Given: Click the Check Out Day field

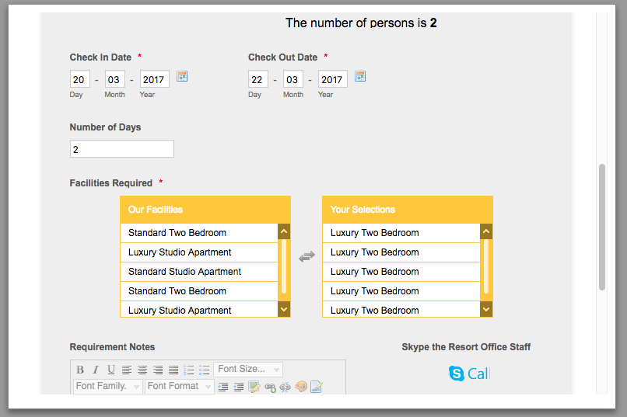Looking at the screenshot, I should pyautogui.click(x=258, y=79).
